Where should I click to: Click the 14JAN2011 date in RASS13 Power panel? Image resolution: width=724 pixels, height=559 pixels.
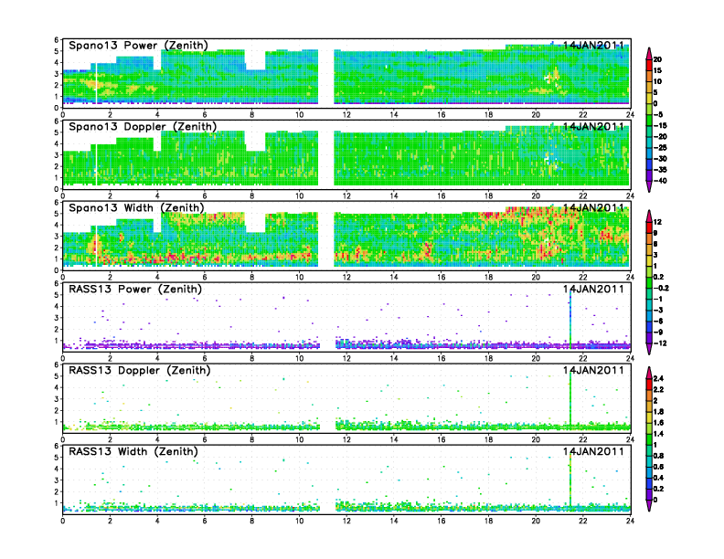593,289
